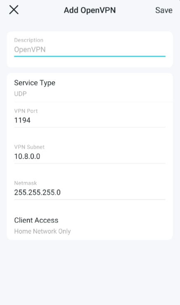The width and height of the screenshot is (180, 305).
Task: Click the empty area below the settings card
Action: (x=90, y=272)
